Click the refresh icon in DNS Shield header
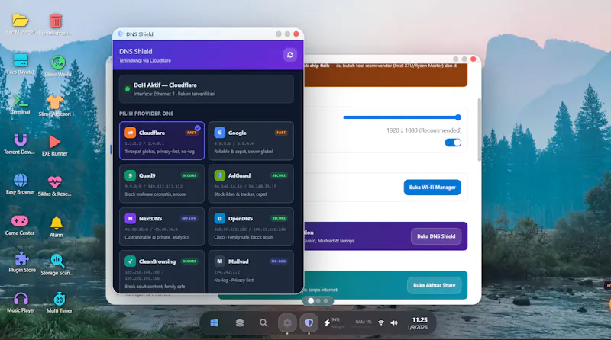This screenshot has height=340, width=611. tap(290, 55)
